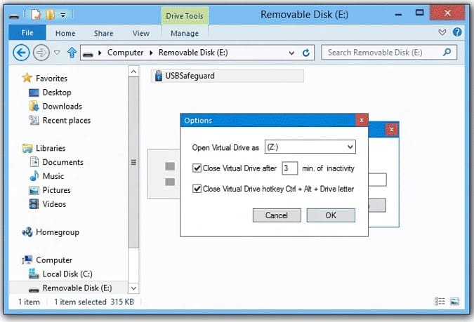This screenshot has width=474, height=322.
Task: Open the USBSafeguard file
Action: click(x=227, y=76)
